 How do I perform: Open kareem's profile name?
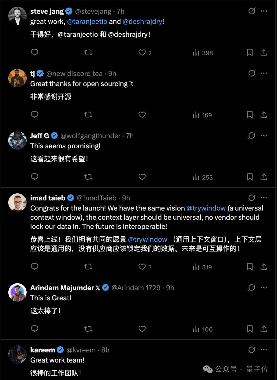click(x=42, y=350)
